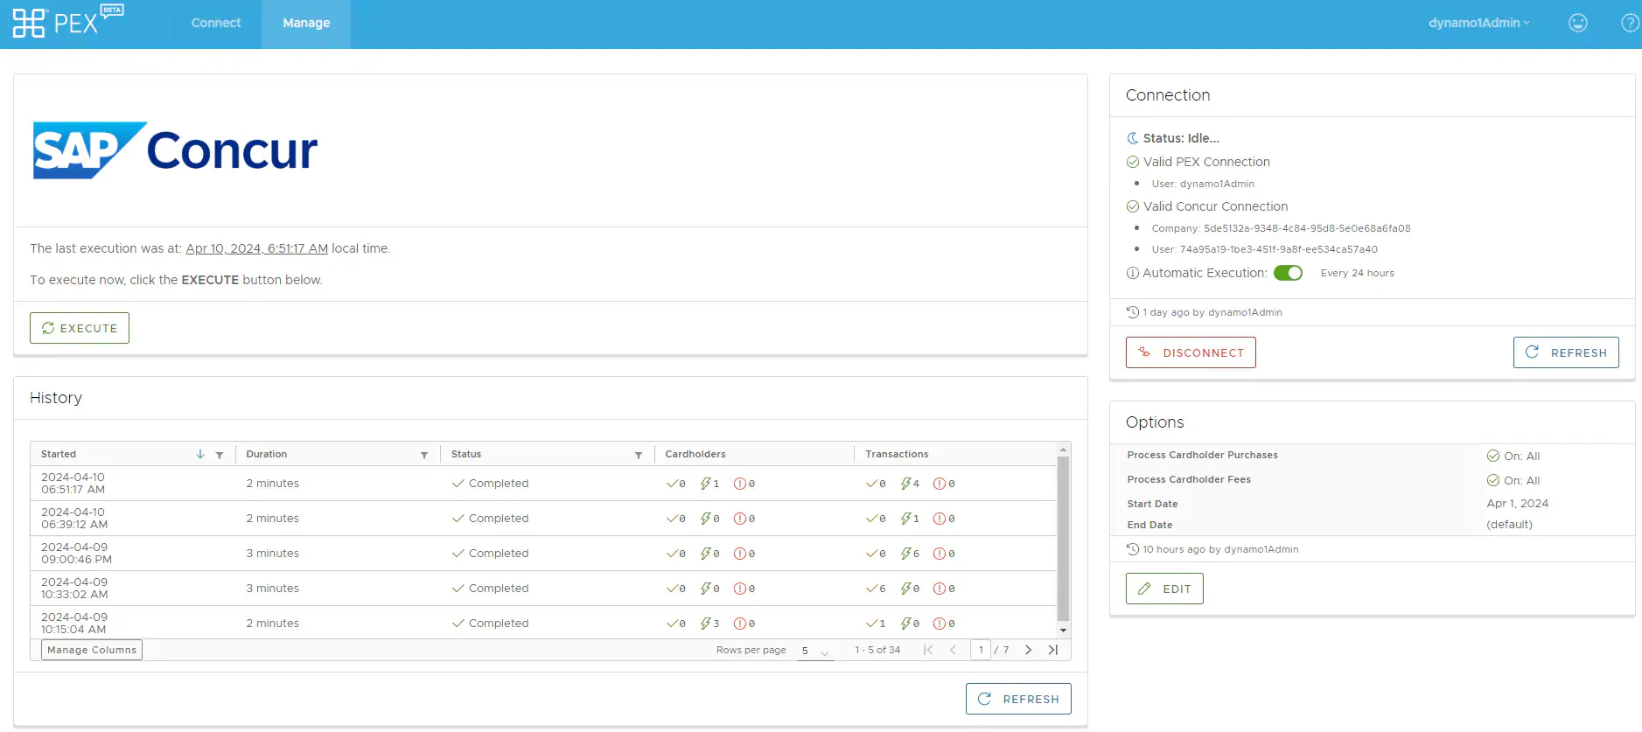Click the page number input field
The image size is (1642, 732).
click(x=981, y=650)
